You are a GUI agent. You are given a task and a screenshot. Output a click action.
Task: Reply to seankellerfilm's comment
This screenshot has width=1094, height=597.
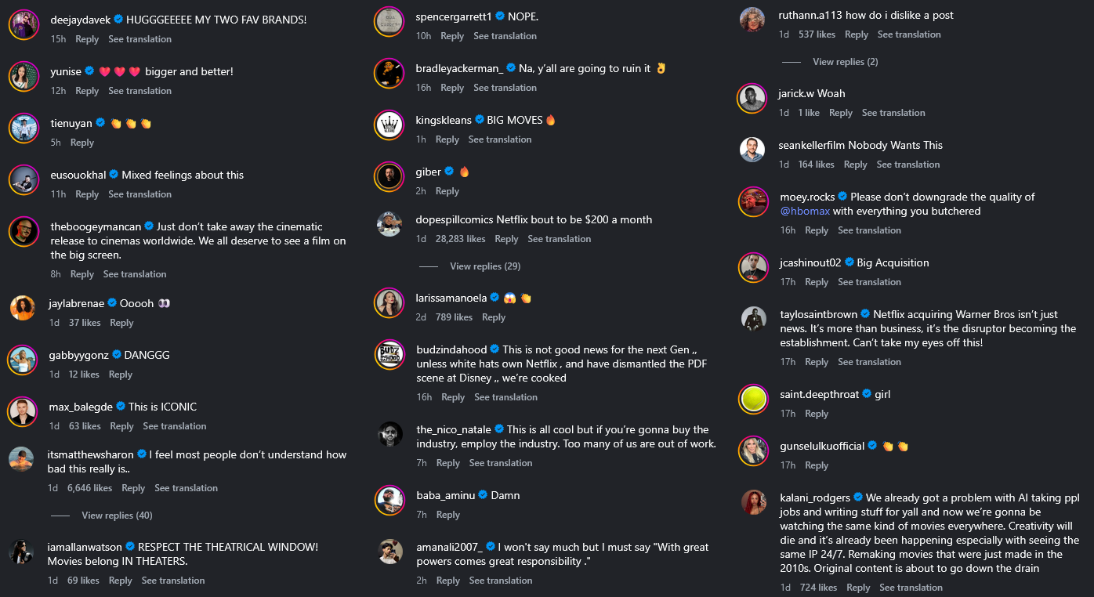pos(855,165)
